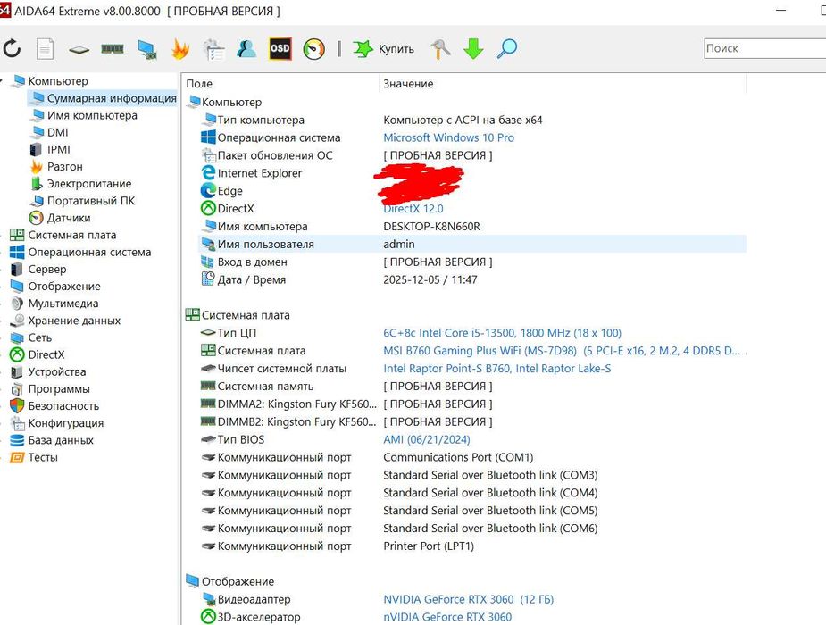Expand the Устройства sidebar category
The image size is (826, 625).
point(56,371)
